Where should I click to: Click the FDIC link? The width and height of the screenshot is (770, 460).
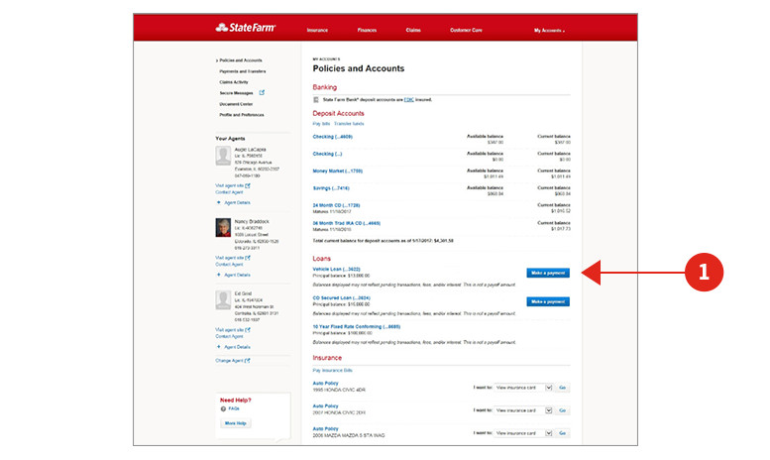(408, 100)
